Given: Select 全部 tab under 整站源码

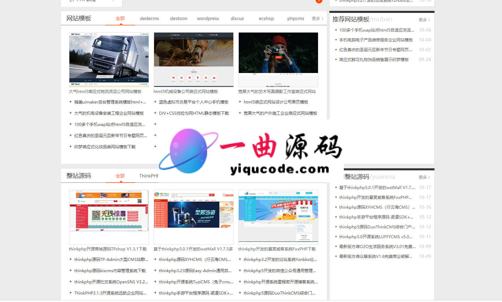Looking at the screenshot, I should click(x=120, y=176).
